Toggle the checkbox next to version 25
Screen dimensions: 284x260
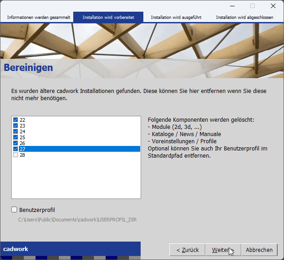pos(16,137)
